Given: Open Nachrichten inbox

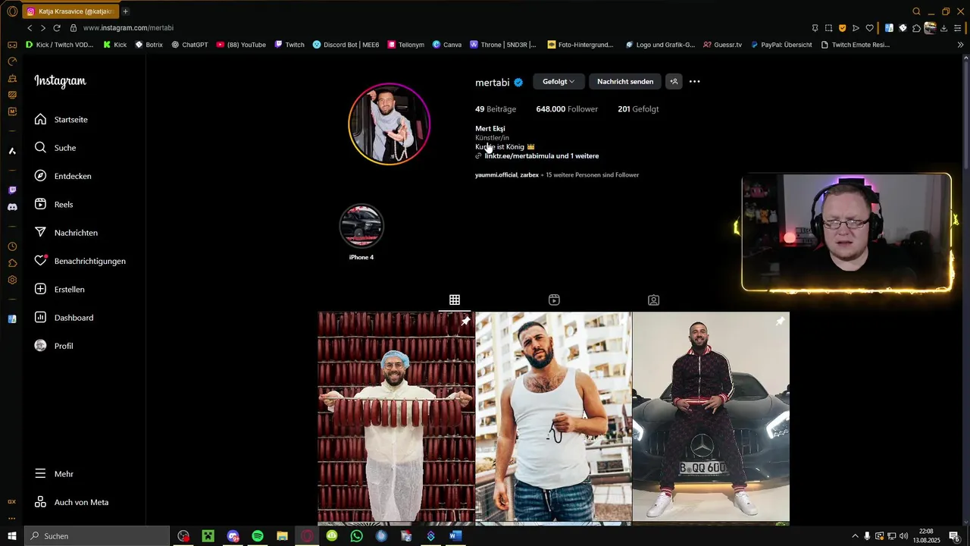Looking at the screenshot, I should pyautogui.click(x=66, y=233).
